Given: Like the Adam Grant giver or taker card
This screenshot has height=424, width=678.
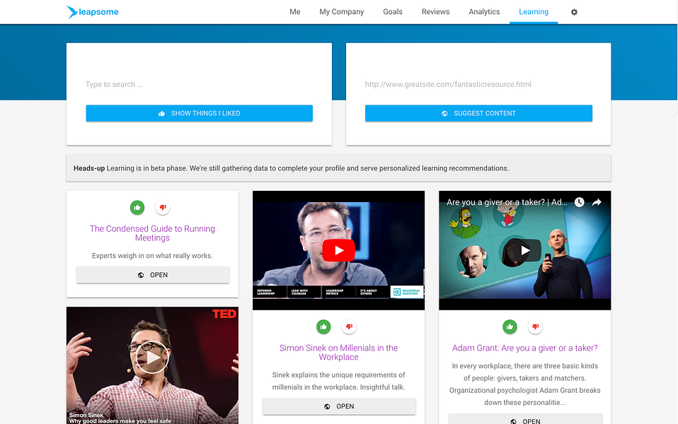Looking at the screenshot, I should click(x=510, y=327).
